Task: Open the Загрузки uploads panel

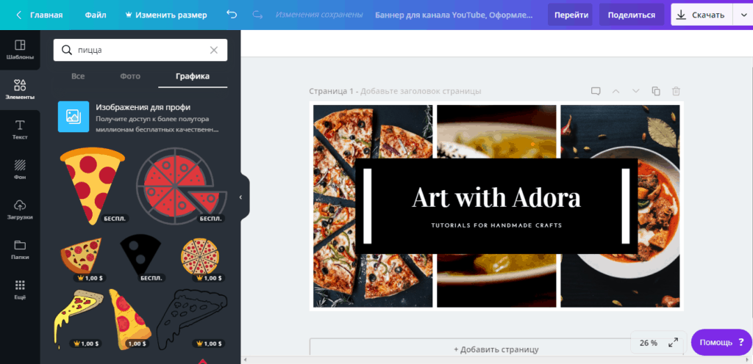Action: point(20,210)
